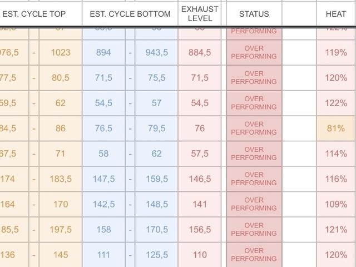Select the EST. CYCLE TOP column header
The image size is (356, 267).
point(34,13)
